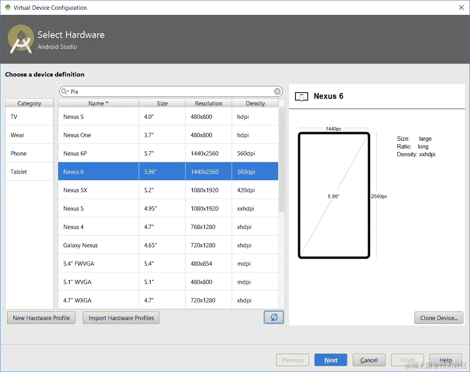Click into the device search field containing Pix
The image size is (470, 372).
[x=171, y=91]
